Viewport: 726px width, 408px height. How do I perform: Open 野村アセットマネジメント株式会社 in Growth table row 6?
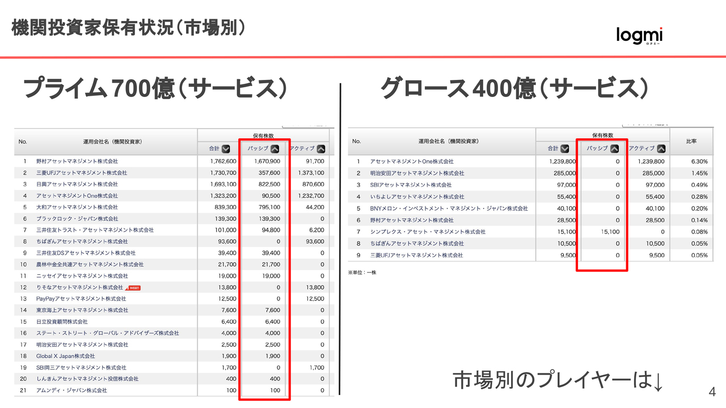pos(412,220)
